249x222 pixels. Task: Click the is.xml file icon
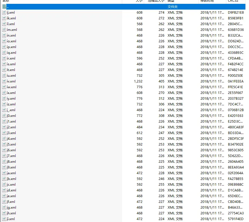click(4, 64)
